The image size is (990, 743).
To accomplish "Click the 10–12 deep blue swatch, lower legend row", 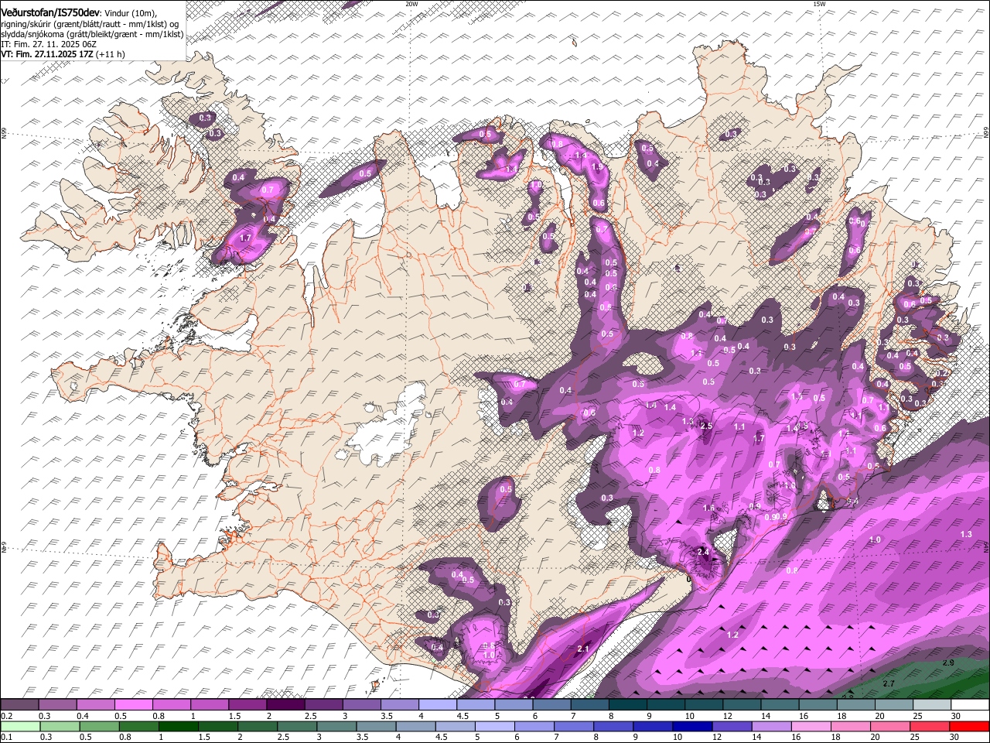I will pyautogui.click(x=692, y=726).
